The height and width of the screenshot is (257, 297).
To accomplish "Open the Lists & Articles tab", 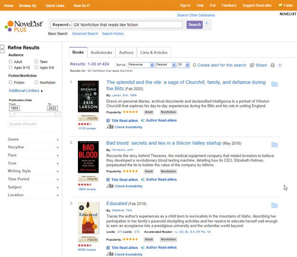I will (154, 52).
